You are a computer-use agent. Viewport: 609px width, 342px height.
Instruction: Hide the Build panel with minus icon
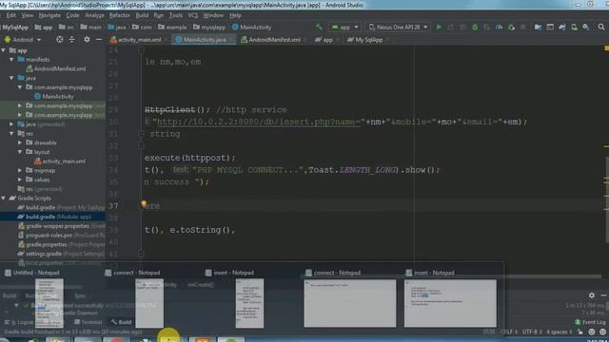coord(603,295)
